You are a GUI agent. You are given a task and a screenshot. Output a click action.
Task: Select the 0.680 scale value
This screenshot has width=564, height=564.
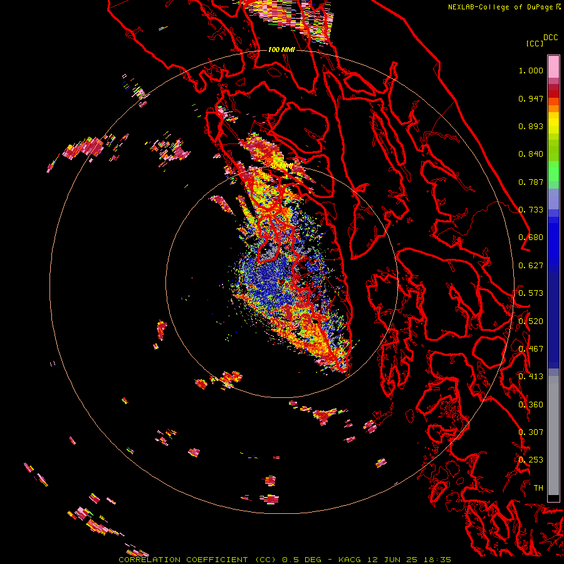(x=531, y=238)
